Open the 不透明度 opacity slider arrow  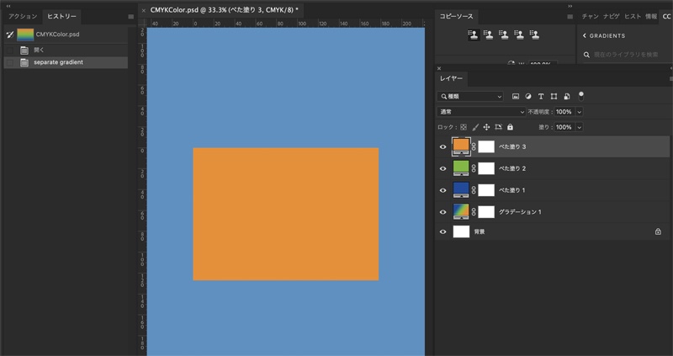pos(579,112)
